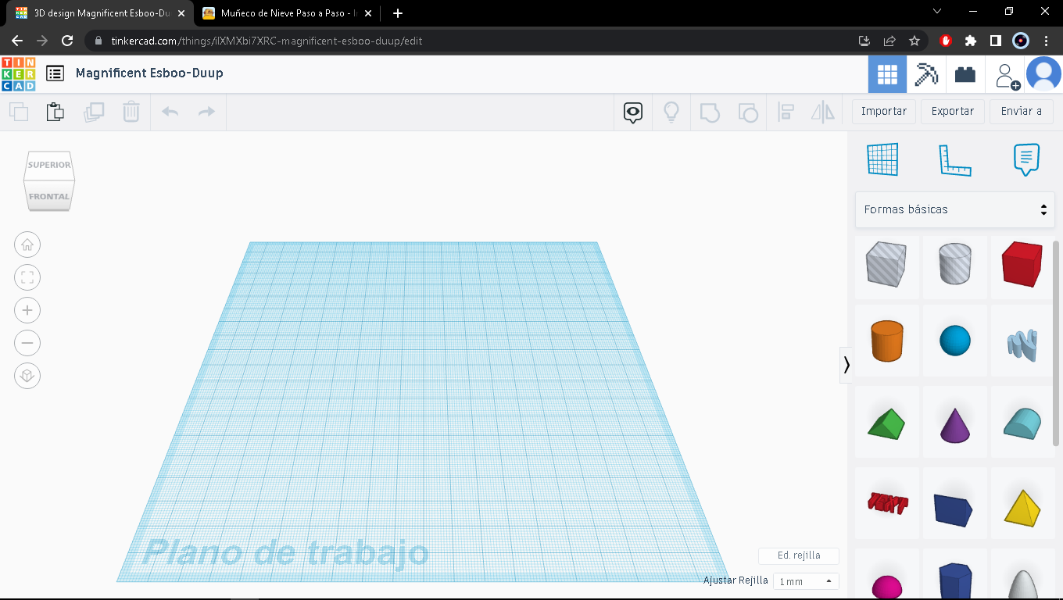
Task: Click the Frontal face of the view cube
Action: click(x=48, y=197)
